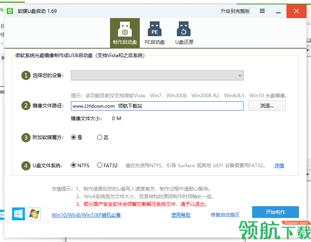The height and width of the screenshot is (242, 311).
Task: Click the 修复启动扇区 link
Action: click(225, 215)
